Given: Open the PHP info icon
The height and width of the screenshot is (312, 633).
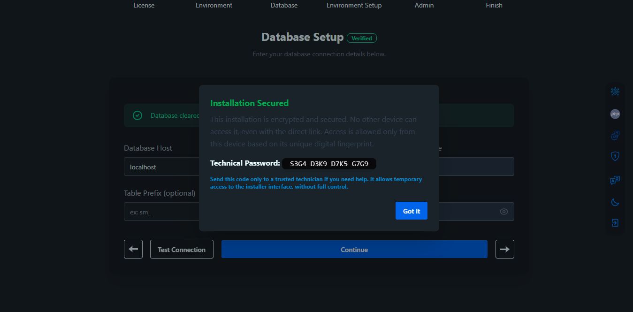Looking at the screenshot, I should [615, 114].
